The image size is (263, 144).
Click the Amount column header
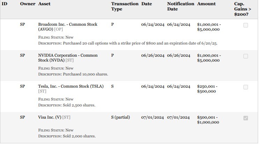206,4
